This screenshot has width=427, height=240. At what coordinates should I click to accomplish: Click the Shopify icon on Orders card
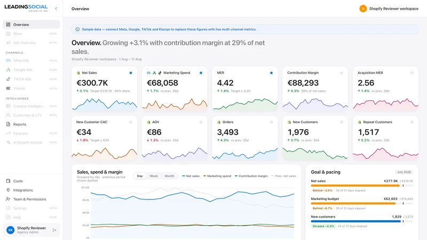click(x=219, y=122)
